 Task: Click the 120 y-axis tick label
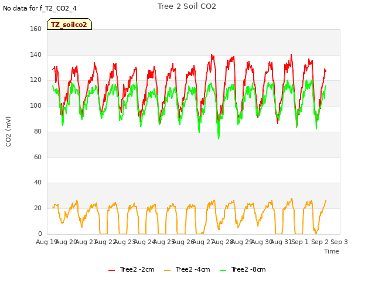pos(36,80)
